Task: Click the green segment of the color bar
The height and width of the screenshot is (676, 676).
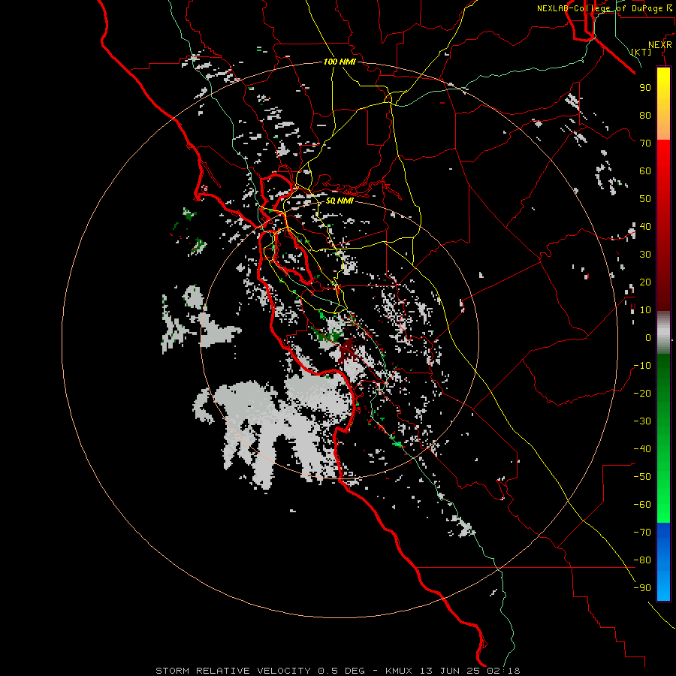Action: click(x=663, y=438)
